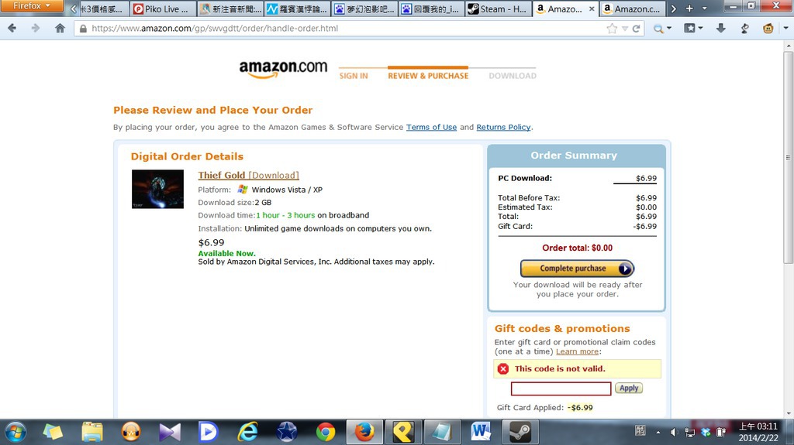794x445 pixels.
Task: Apply the gift code with Apply button
Action: (628, 388)
